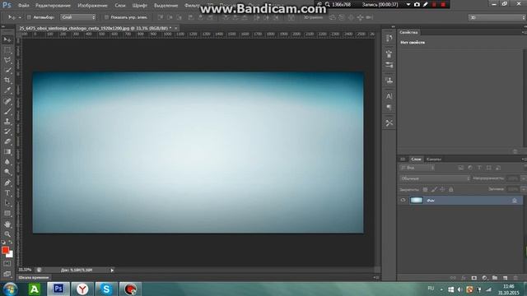Open the Шкала времени timeline tab

[33, 278]
